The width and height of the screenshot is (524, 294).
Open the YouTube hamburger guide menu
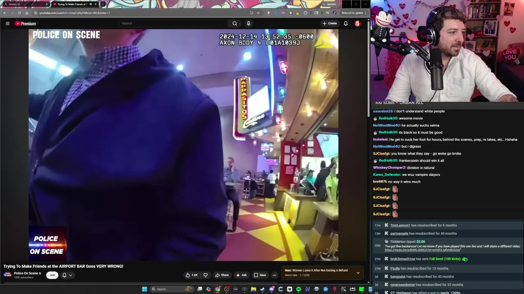coord(7,24)
